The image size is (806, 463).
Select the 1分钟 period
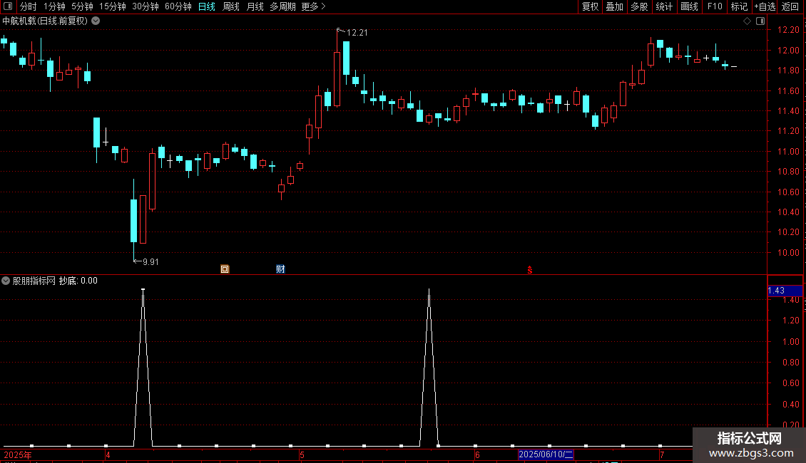(x=54, y=6)
